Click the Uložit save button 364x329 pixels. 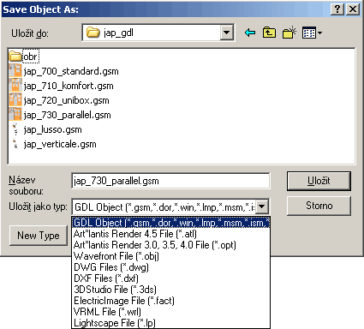[319, 181]
